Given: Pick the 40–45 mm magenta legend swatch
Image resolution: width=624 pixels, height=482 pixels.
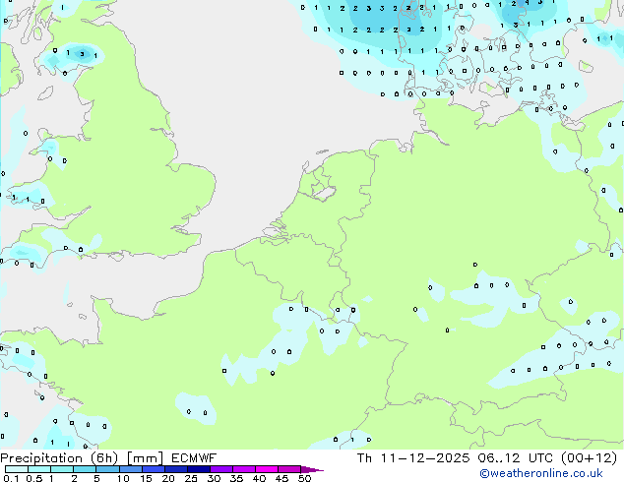Looking at the screenshot, I should click(267, 469).
